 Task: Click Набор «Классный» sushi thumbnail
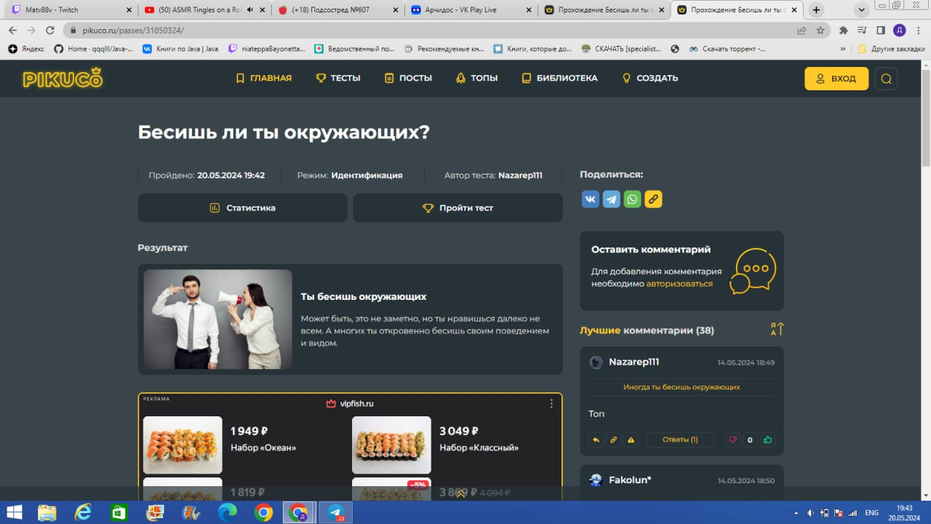(x=391, y=445)
